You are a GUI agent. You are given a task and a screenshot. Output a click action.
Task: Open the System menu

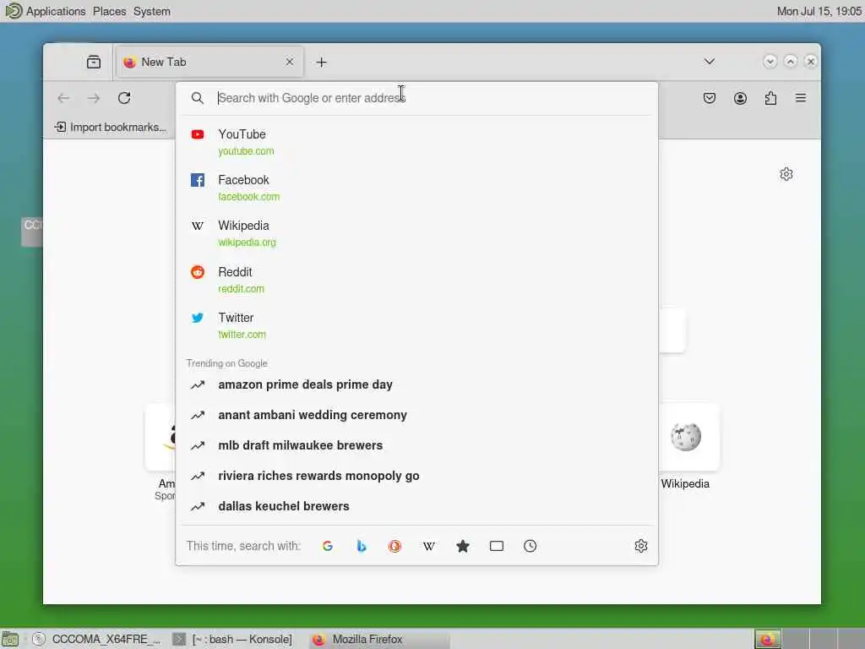pos(152,11)
